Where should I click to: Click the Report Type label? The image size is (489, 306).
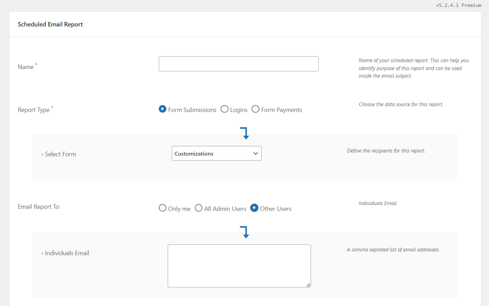click(34, 110)
